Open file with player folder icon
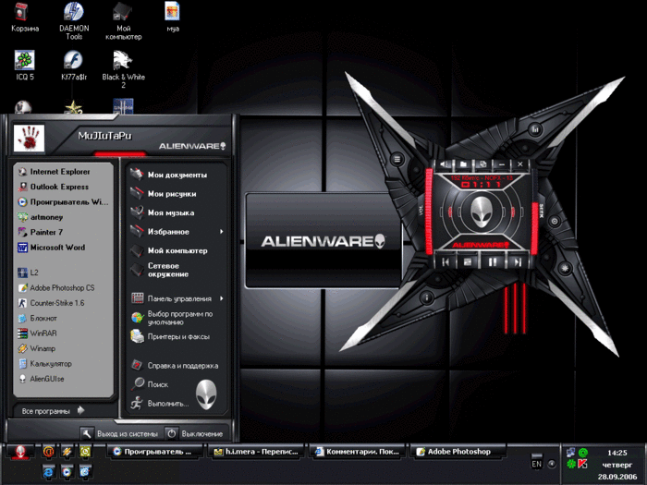647x485 pixels. (x=463, y=164)
